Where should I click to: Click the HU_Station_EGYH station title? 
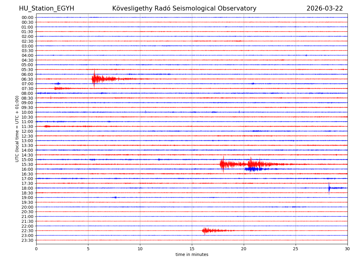tap(46, 9)
